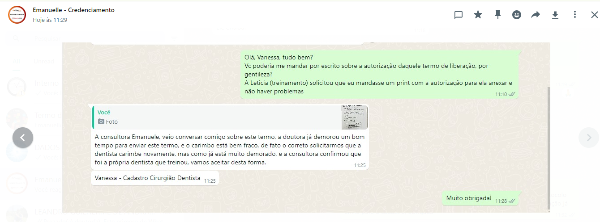Click the camera icon beside 'Foto' label

pyautogui.click(x=101, y=121)
